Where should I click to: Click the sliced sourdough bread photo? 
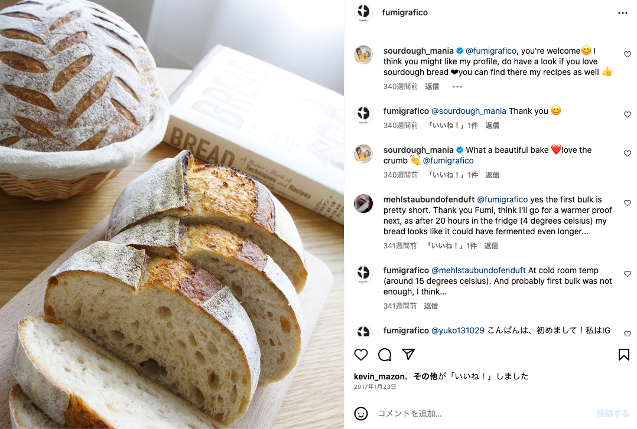point(172,214)
